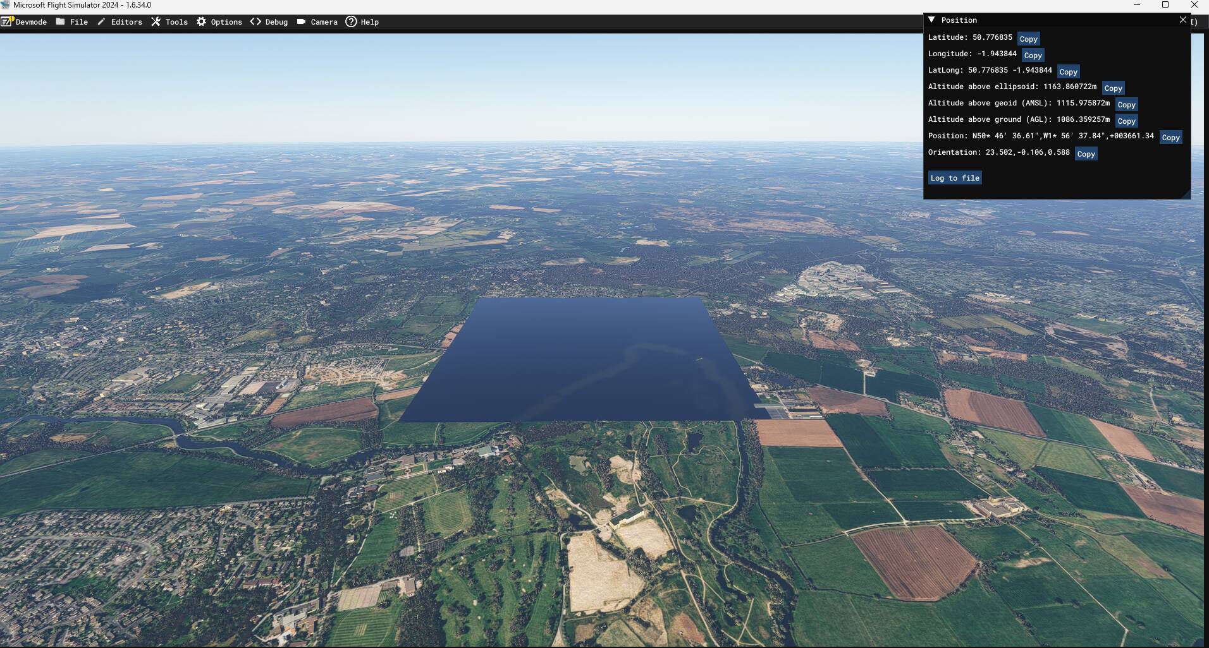
Task: Collapse the Position panel triangle
Action: tap(931, 20)
